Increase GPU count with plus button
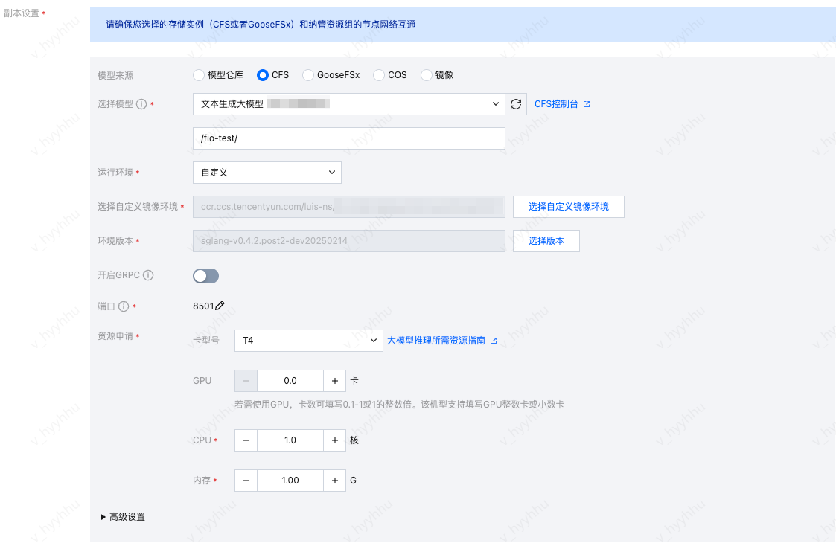 [334, 381]
